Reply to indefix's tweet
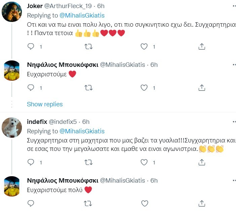236x212 pixels. click(31, 162)
